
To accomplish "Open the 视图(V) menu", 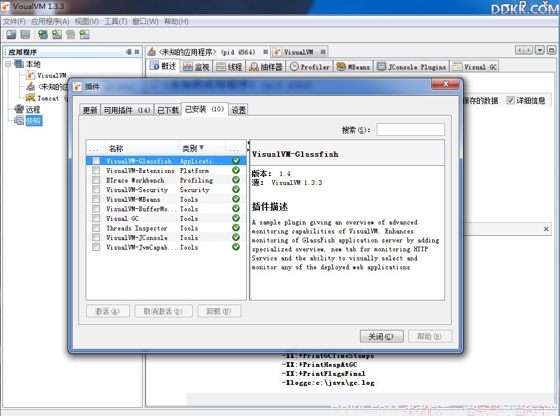I will click(x=86, y=22).
